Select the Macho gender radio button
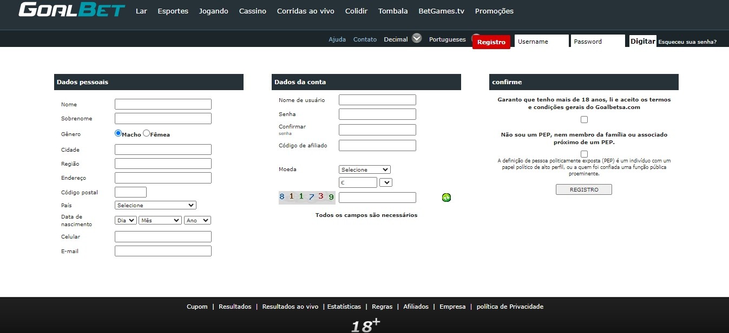Image resolution: width=729 pixels, height=333 pixels. (x=117, y=133)
